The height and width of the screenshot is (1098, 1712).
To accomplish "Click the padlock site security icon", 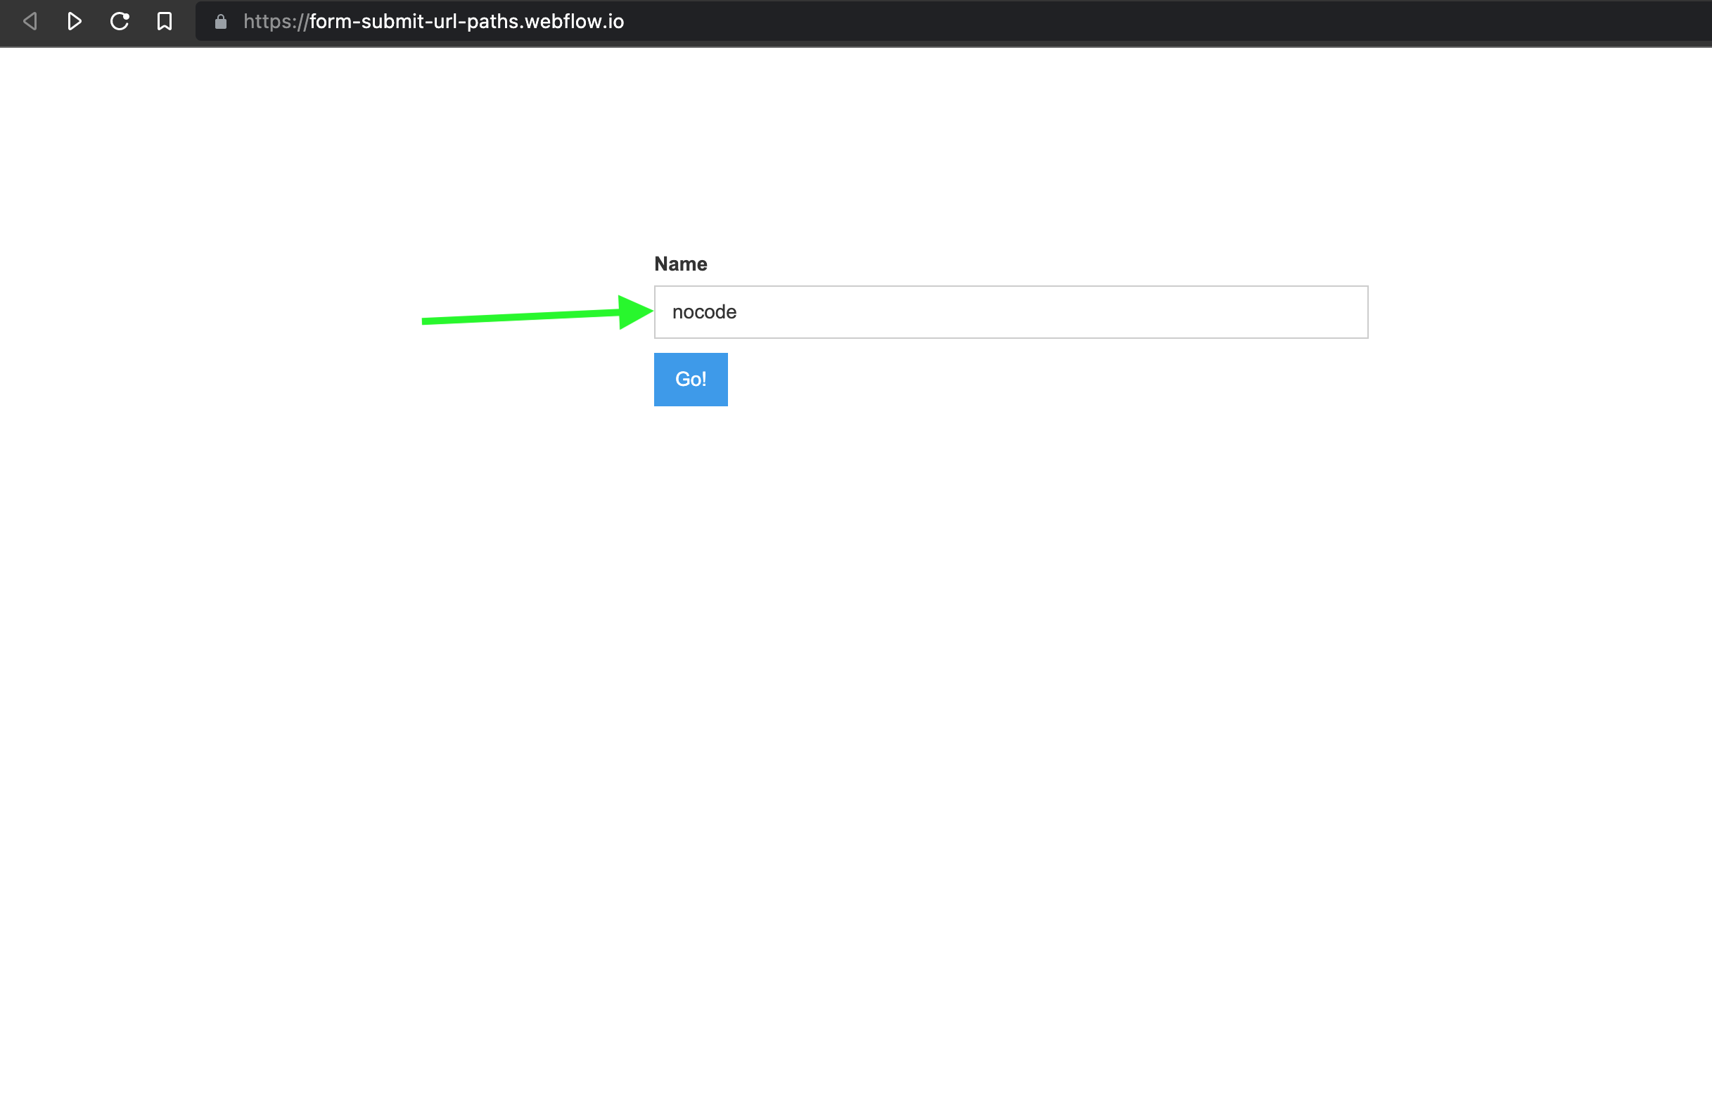I will coord(221,22).
